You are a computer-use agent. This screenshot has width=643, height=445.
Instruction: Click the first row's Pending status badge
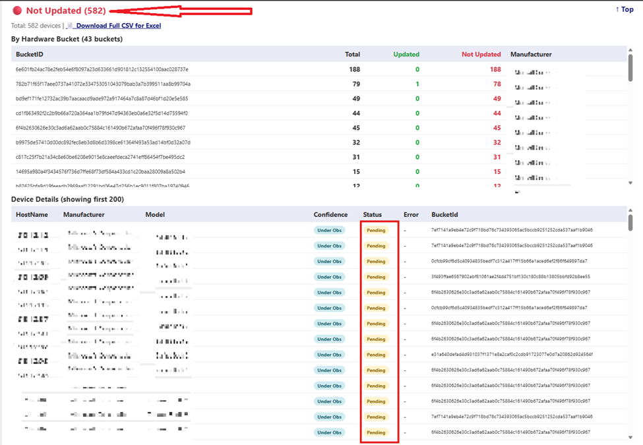[376, 230]
